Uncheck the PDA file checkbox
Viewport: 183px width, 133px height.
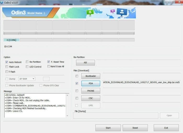click(77, 83)
